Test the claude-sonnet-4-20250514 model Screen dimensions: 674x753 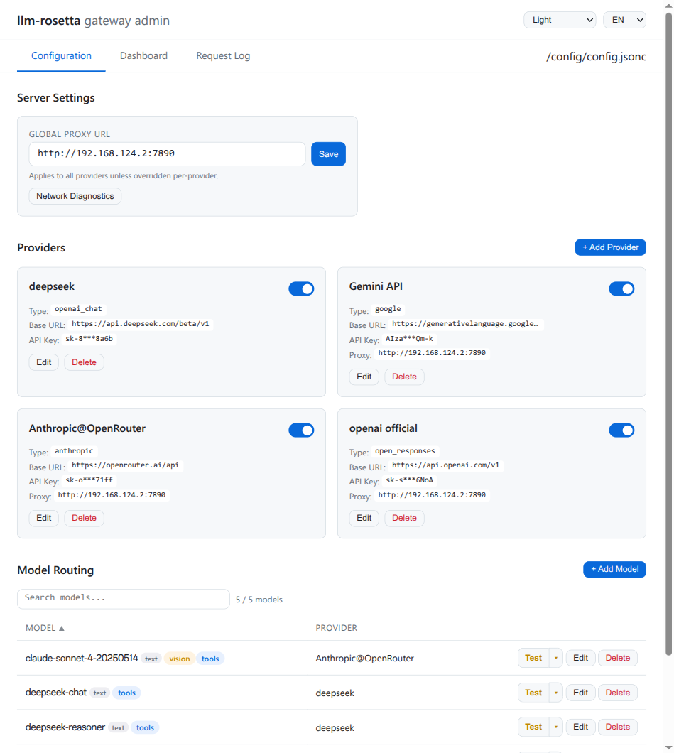[533, 658]
